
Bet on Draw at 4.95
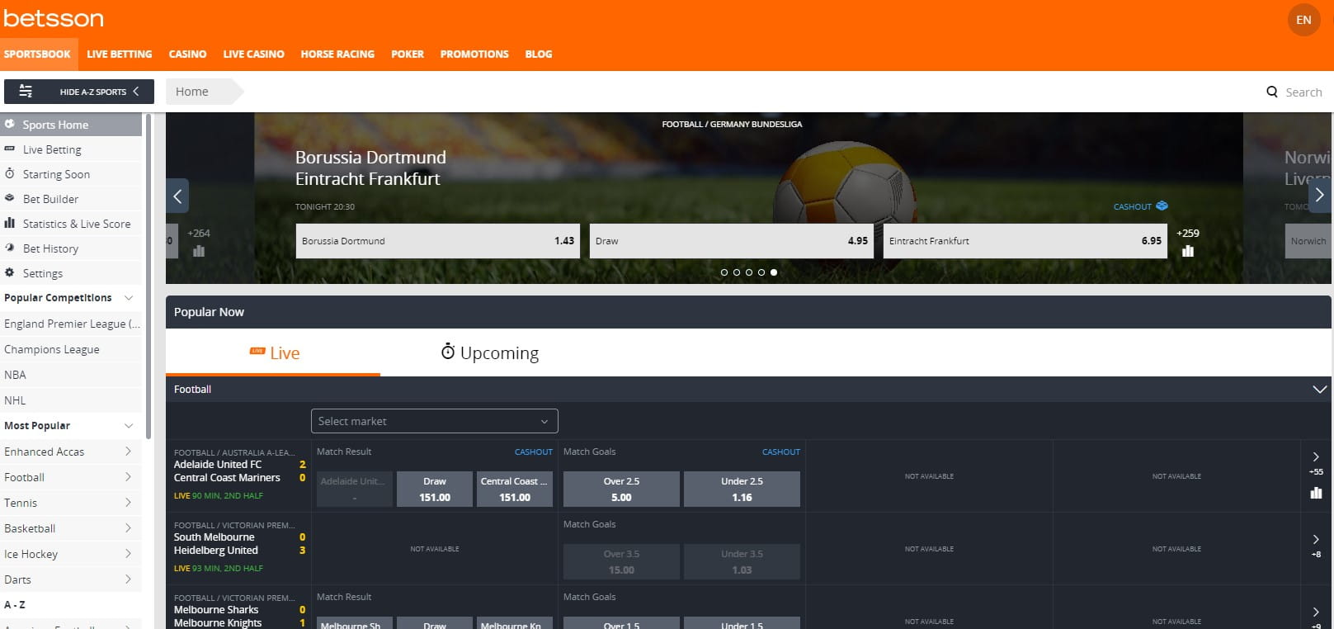coord(732,241)
